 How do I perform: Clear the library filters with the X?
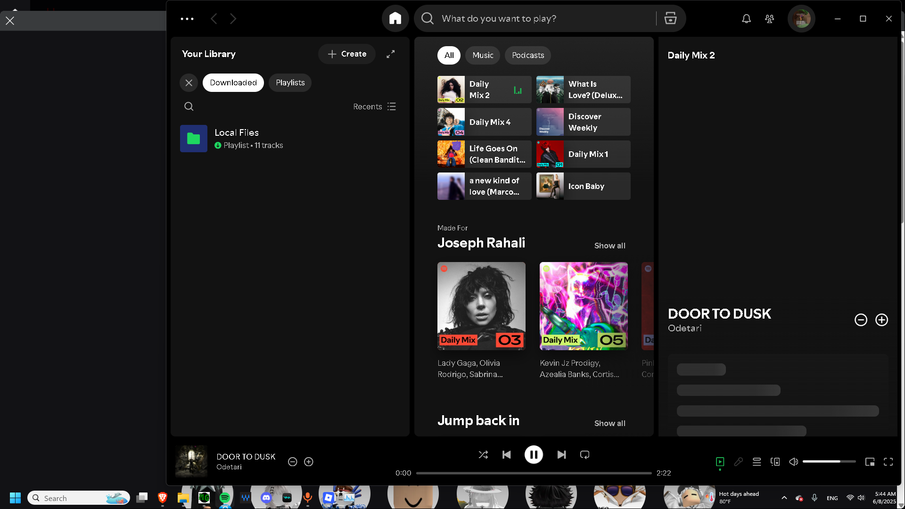point(189,83)
